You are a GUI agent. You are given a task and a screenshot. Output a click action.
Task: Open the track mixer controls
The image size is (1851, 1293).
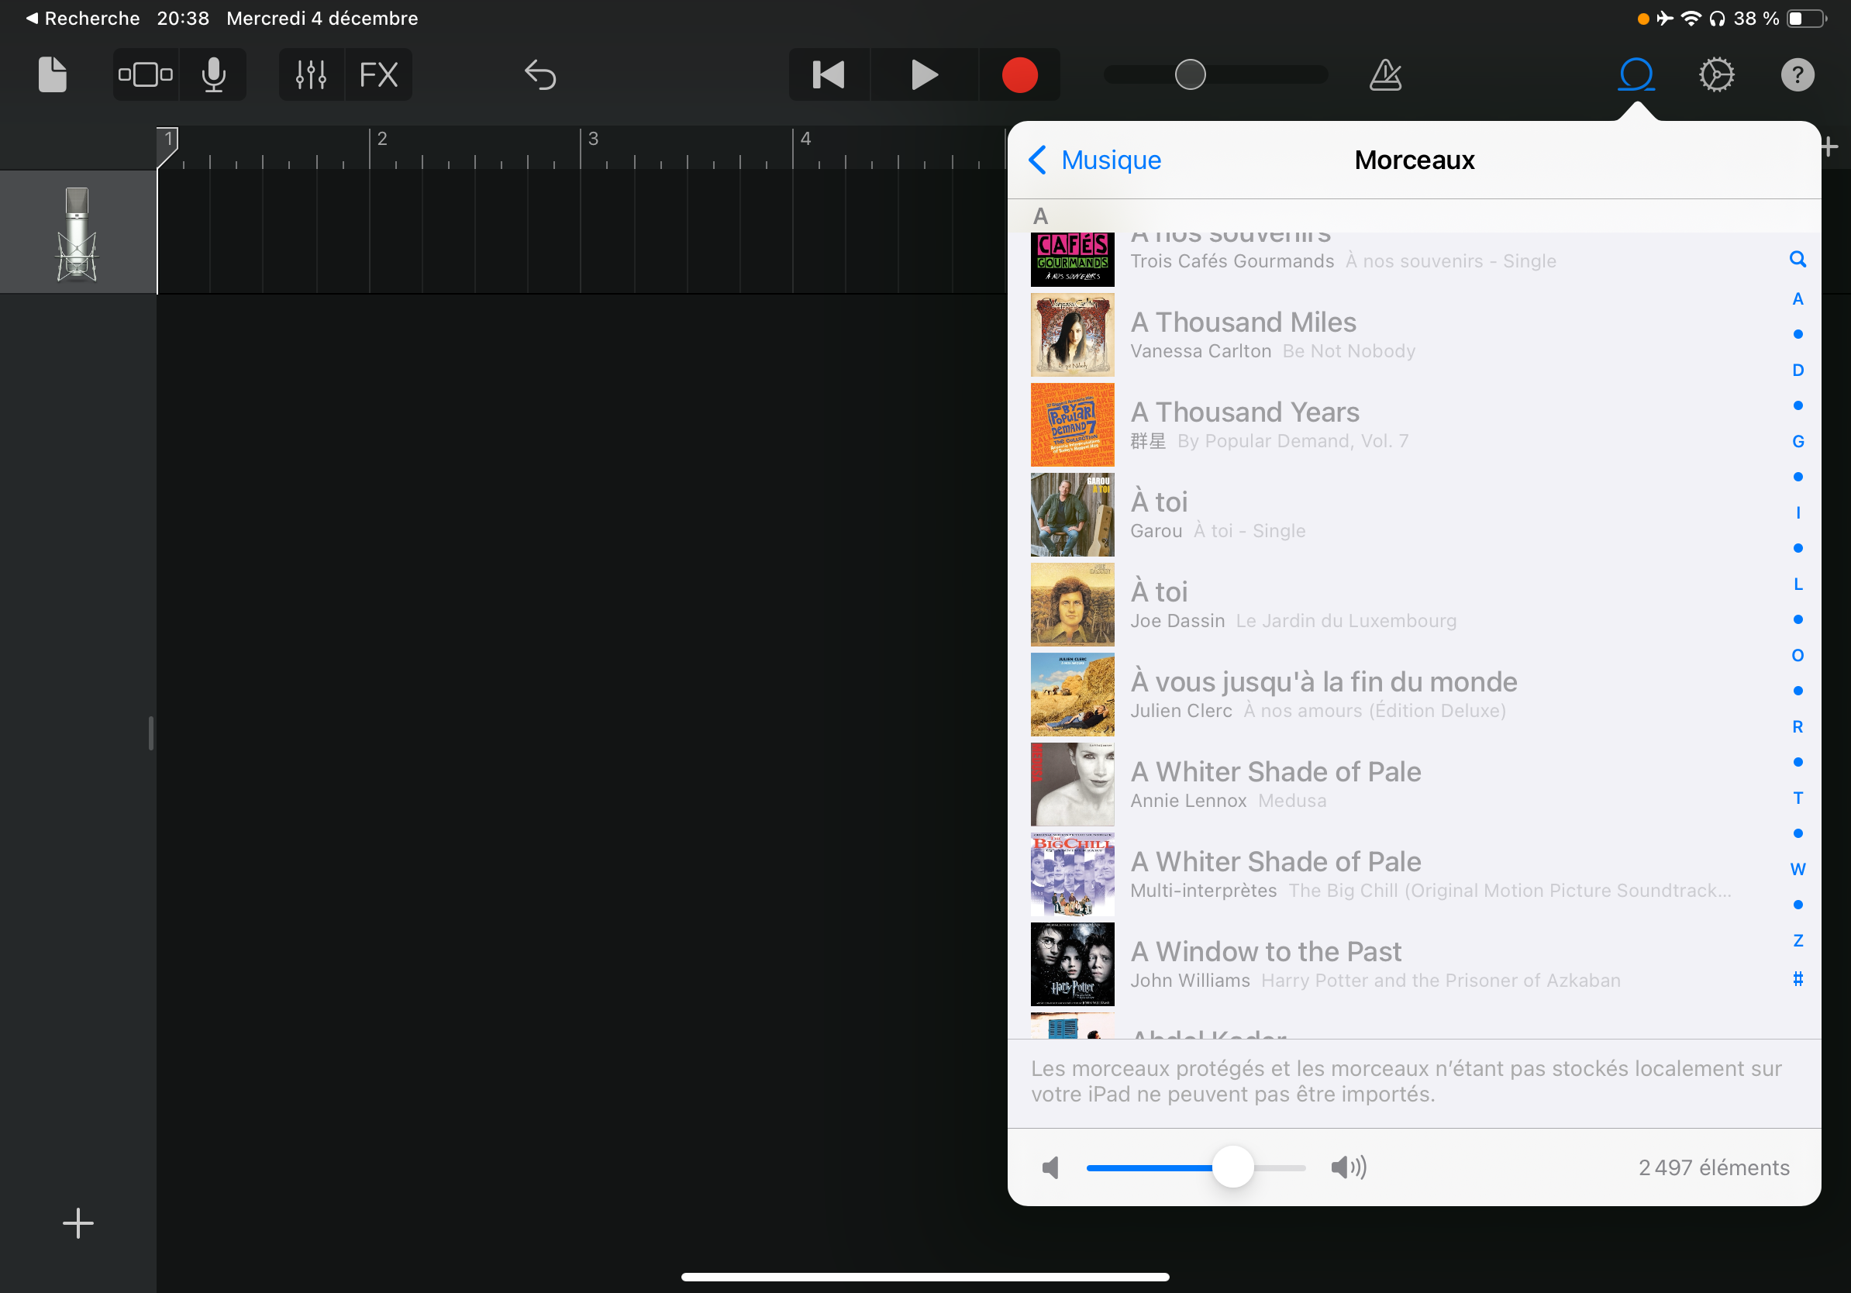311,75
